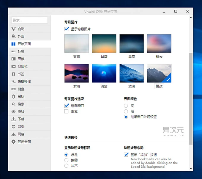Click the 搜索 settings search field
This screenshot has width=202, height=179.
point(29,20)
